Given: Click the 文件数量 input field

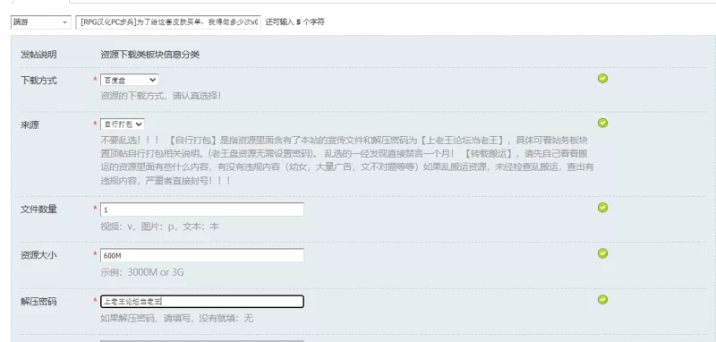Looking at the screenshot, I should point(202,209).
